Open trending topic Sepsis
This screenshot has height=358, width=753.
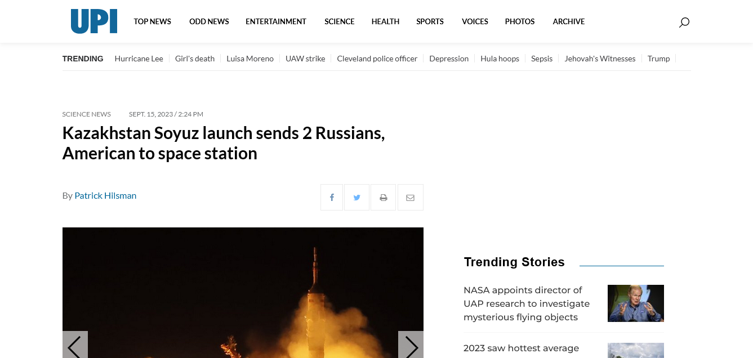(x=542, y=59)
